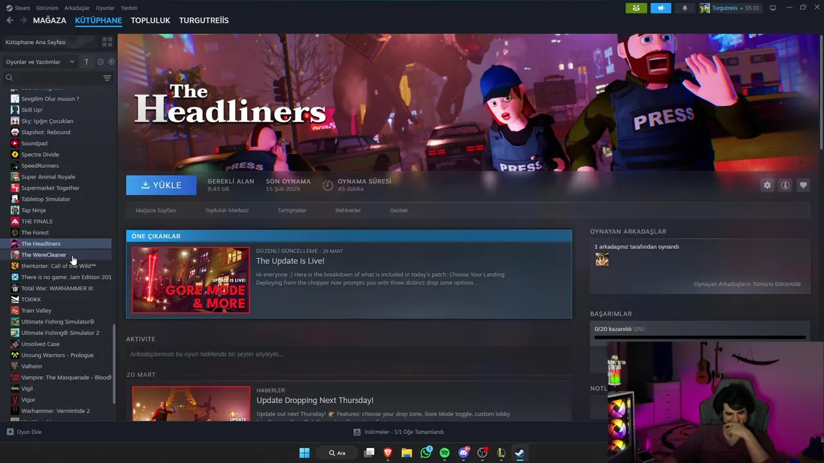Viewport: 824px width, 463px height.
Task: Click the achievements progress bar
Action: pyautogui.click(x=700, y=337)
